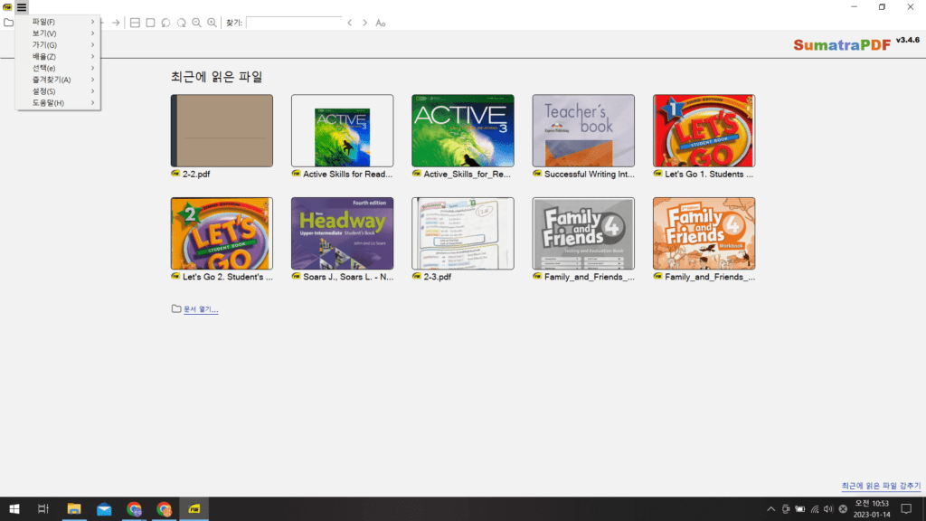Toggle the match case Aa icon
The height and width of the screenshot is (521, 926).
tap(381, 23)
